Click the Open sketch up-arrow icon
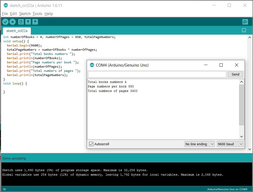The image size is (253, 192). click(28, 22)
